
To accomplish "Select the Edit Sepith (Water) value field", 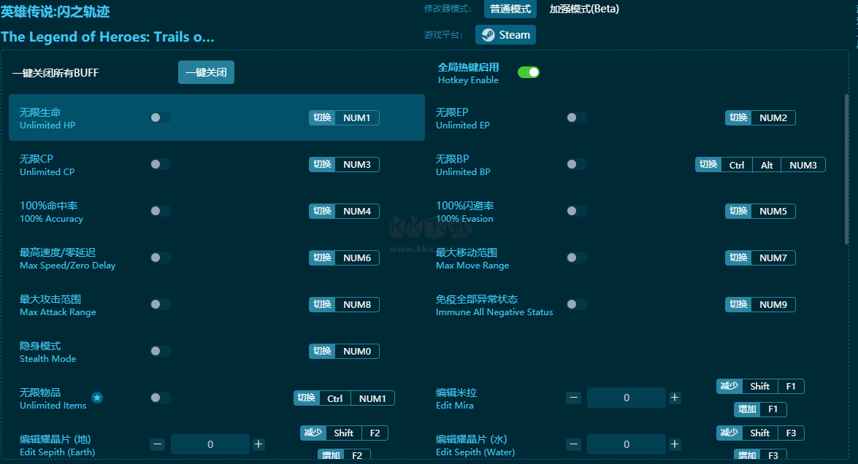I will tap(627, 444).
